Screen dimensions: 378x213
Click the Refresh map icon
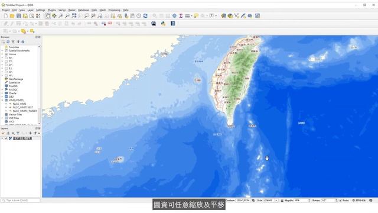(x=145, y=16)
